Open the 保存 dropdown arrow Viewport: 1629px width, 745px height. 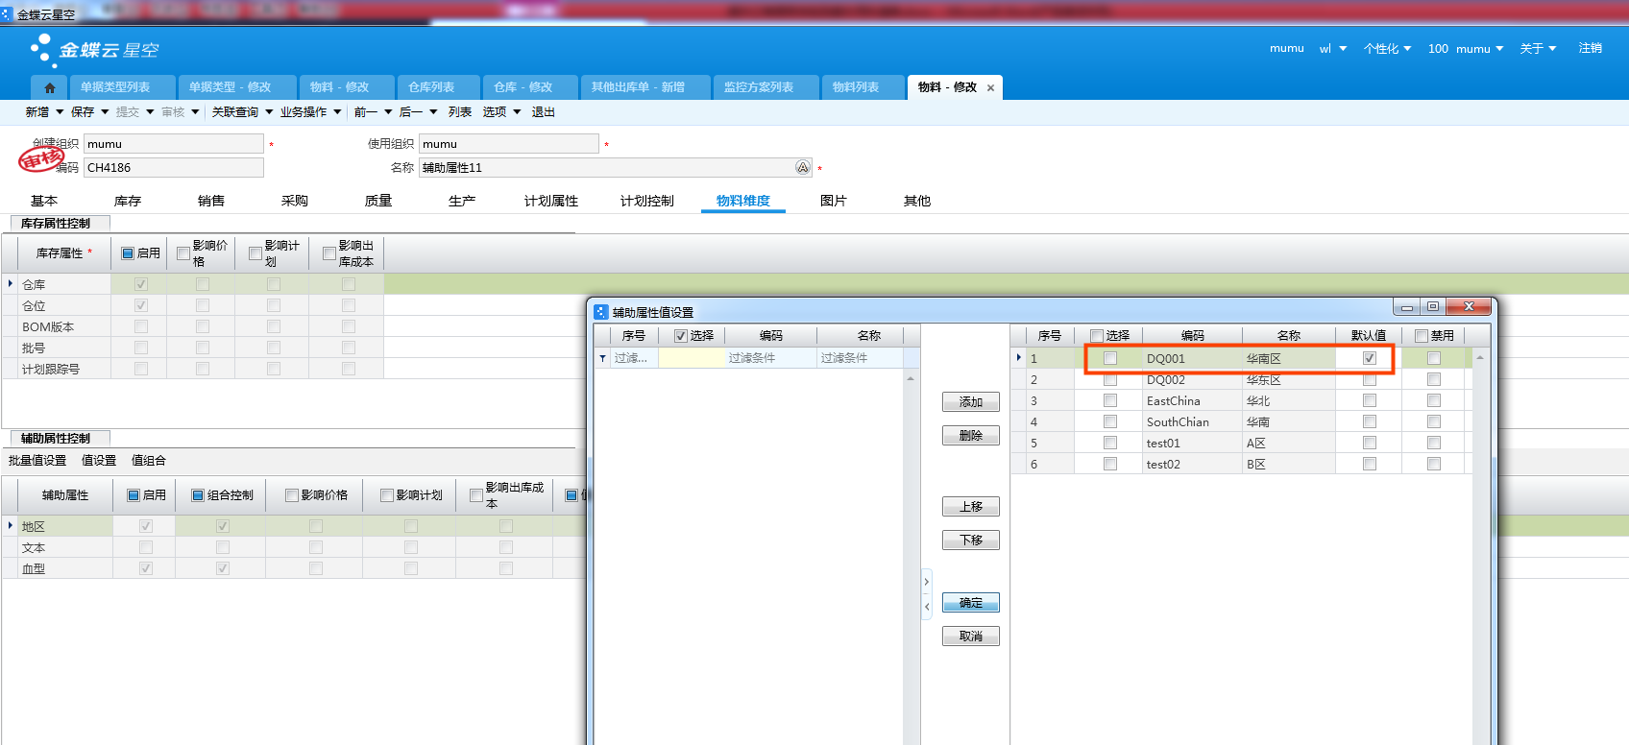pos(105,112)
